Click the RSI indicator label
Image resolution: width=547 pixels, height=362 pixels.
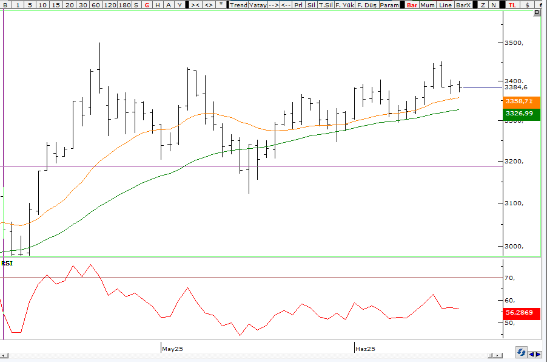(7, 264)
